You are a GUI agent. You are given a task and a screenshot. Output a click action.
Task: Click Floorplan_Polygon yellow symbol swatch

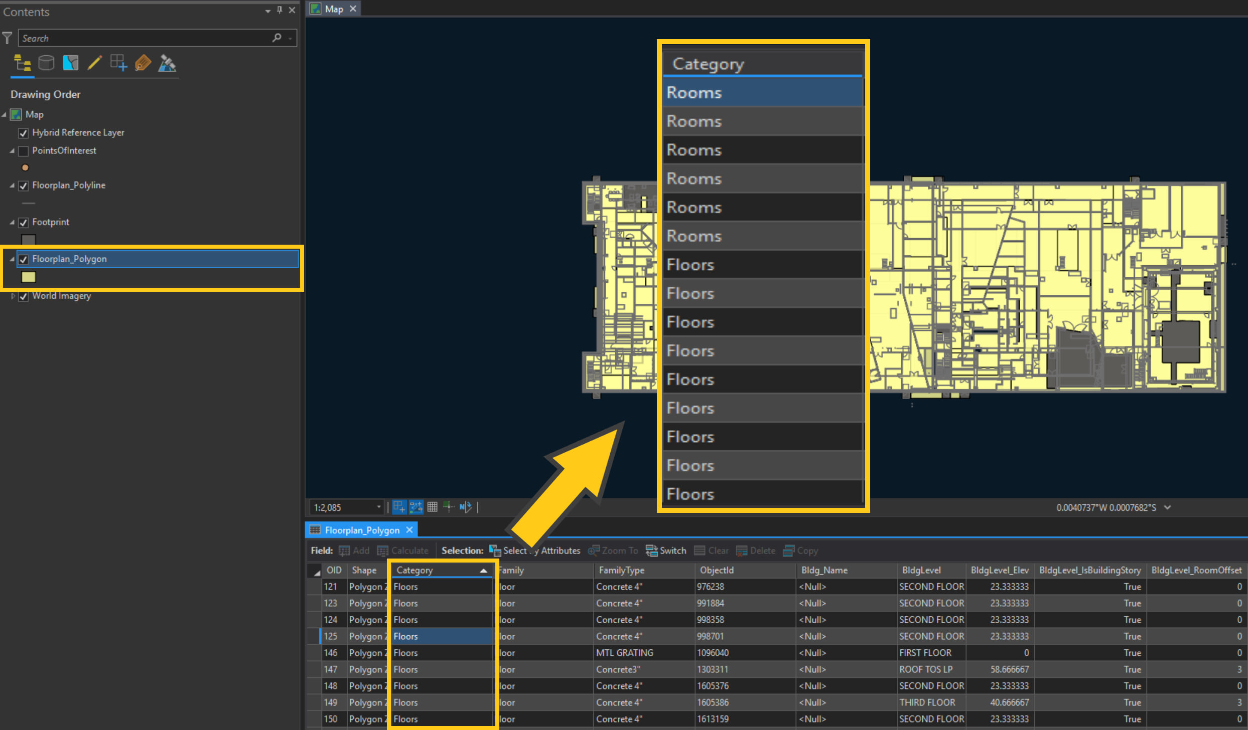[29, 277]
